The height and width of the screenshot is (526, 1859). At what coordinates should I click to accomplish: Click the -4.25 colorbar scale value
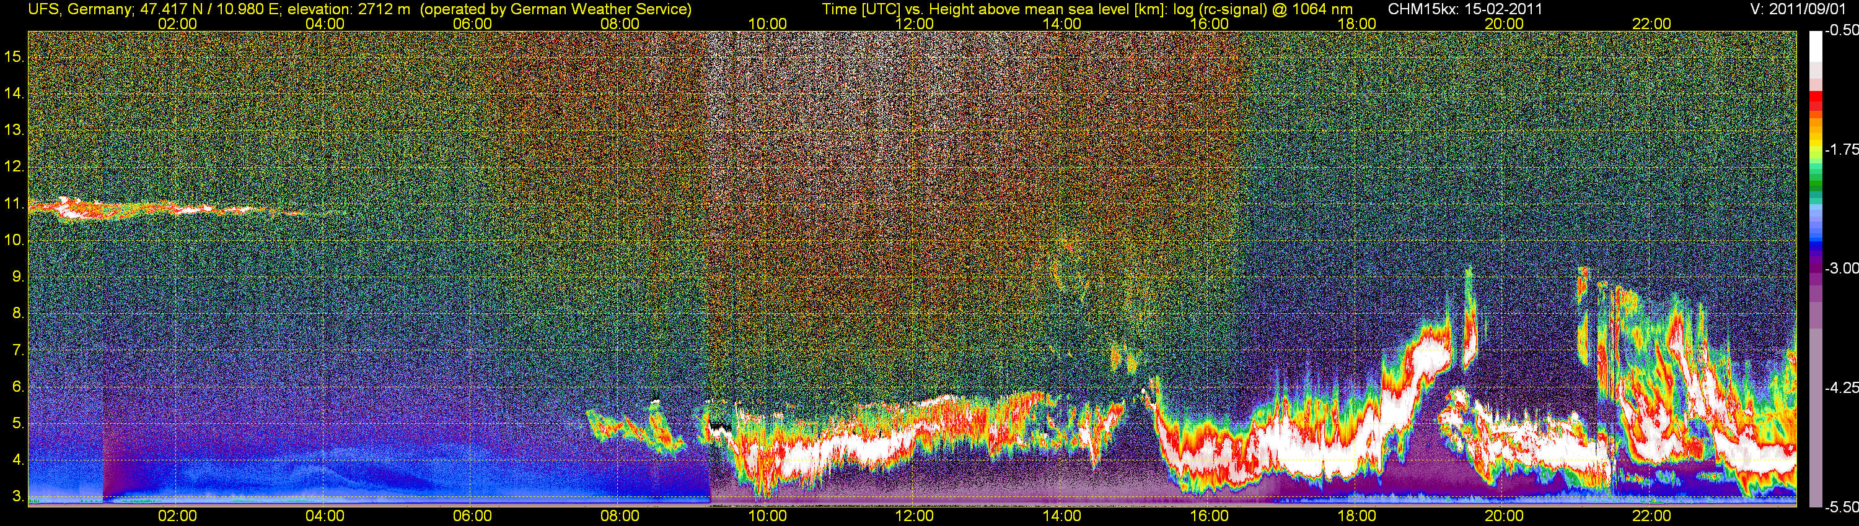1841,387
